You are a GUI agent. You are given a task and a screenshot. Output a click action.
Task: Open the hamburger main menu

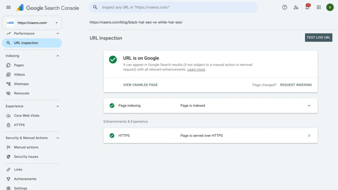click(8, 7)
